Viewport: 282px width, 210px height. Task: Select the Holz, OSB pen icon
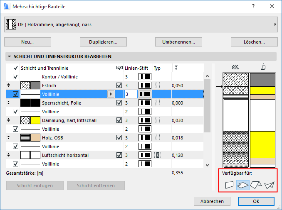click(145, 138)
